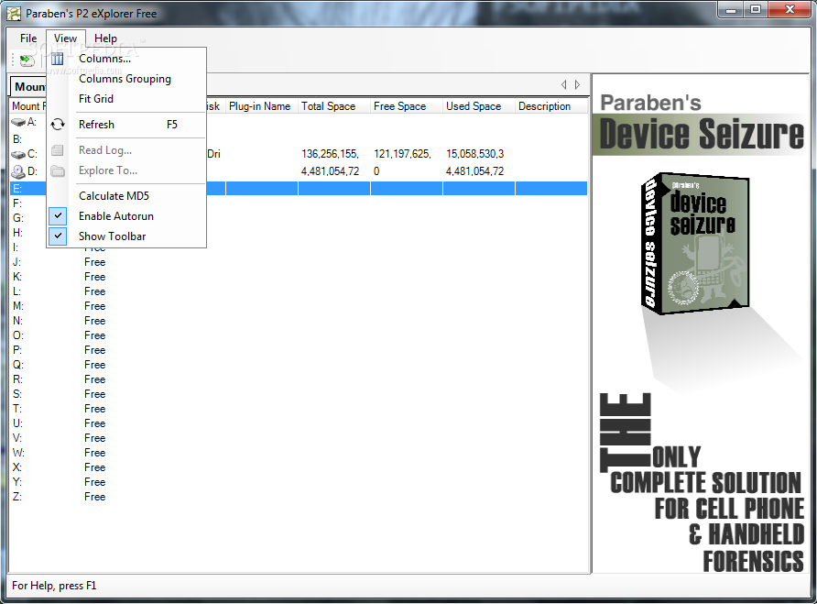Click the mount image toolbar icon
817x604 pixels.
pos(27,60)
